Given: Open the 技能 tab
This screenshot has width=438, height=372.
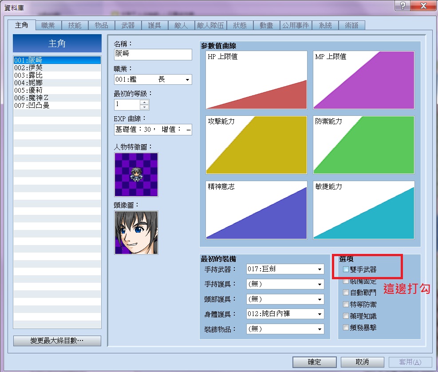Looking at the screenshot, I should tap(75, 25).
